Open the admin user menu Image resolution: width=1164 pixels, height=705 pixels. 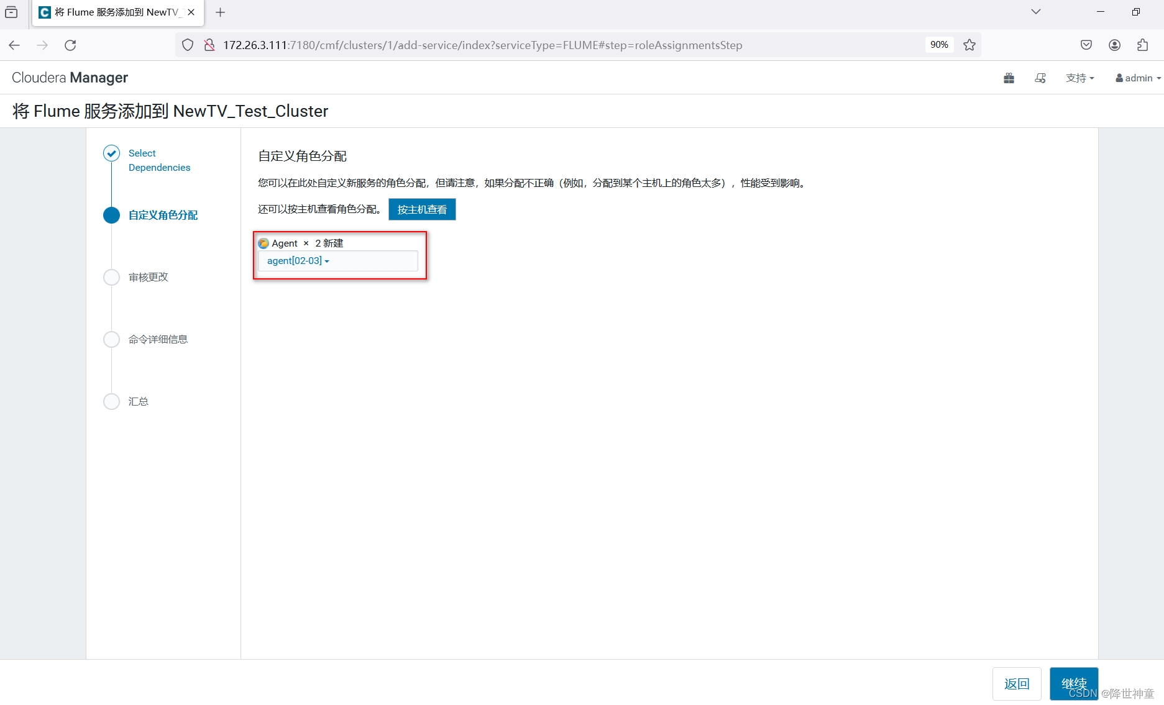(x=1138, y=78)
